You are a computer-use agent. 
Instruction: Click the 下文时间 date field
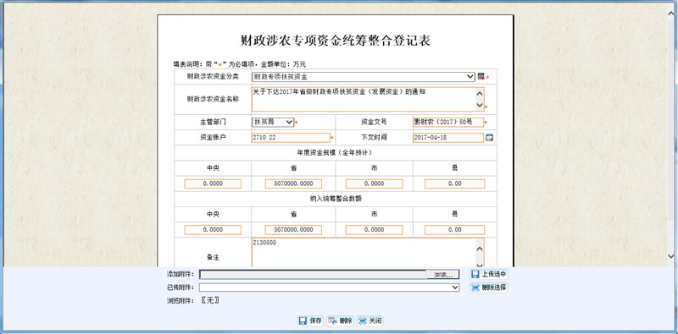pos(448,138)
